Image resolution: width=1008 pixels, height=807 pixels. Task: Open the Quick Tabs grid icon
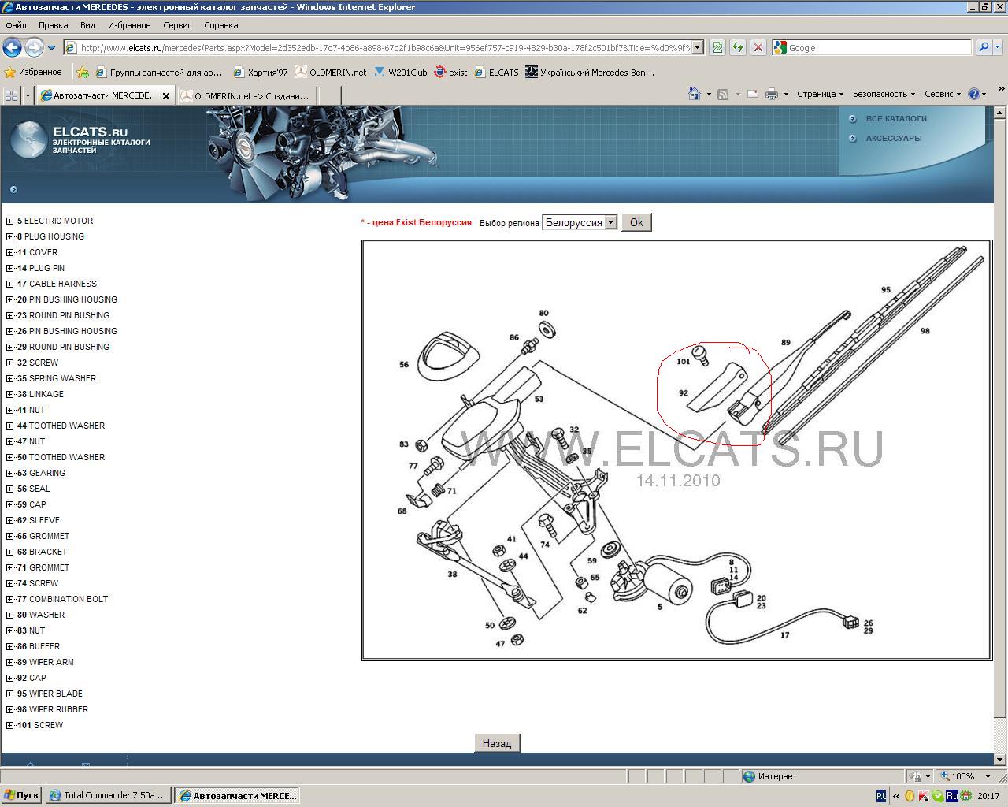pyautogui.click(x=11, y=95)
